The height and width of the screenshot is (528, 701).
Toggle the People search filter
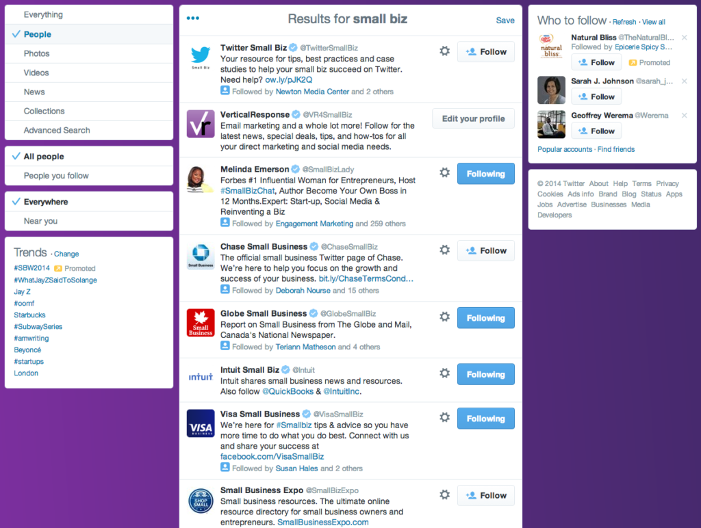(x=37, y=34)
